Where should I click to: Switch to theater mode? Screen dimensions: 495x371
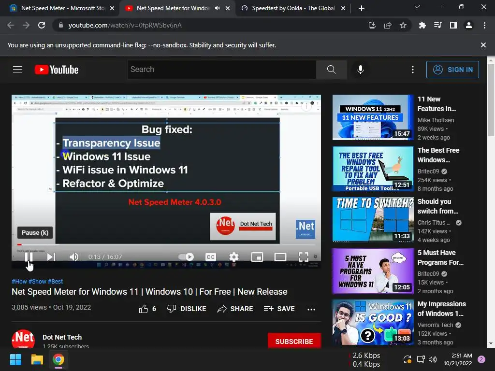click(280, 257)
